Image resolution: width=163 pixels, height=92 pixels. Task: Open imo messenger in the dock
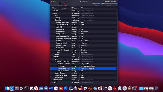pos(56,88)
